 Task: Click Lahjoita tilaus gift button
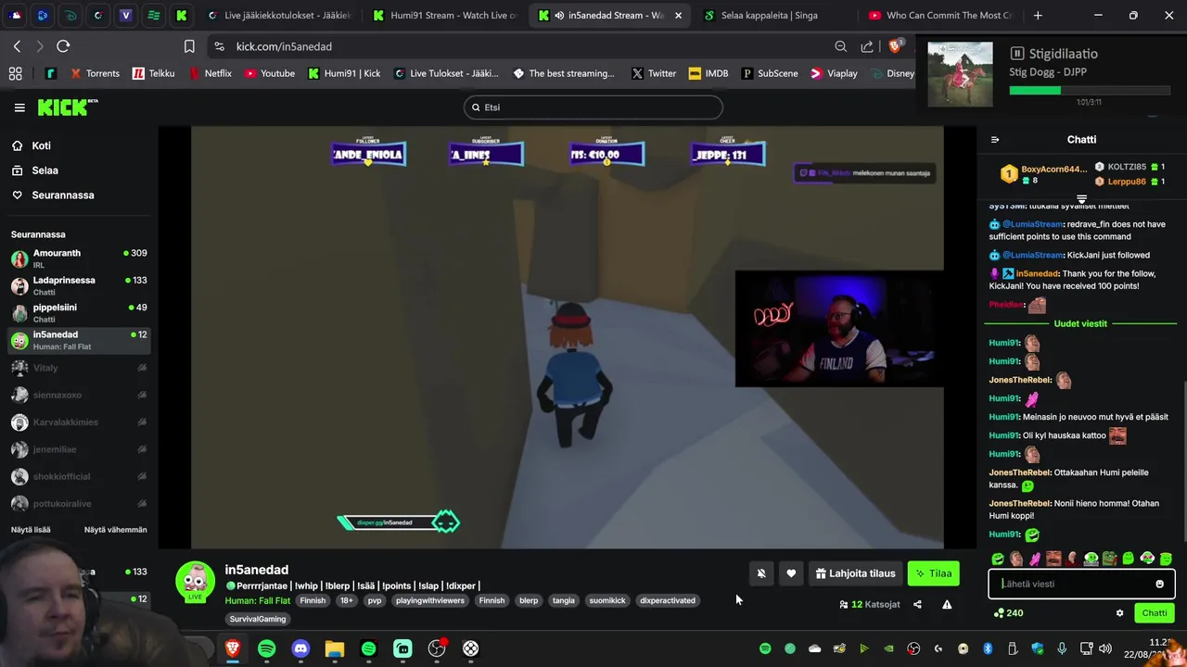coord(855,573)
